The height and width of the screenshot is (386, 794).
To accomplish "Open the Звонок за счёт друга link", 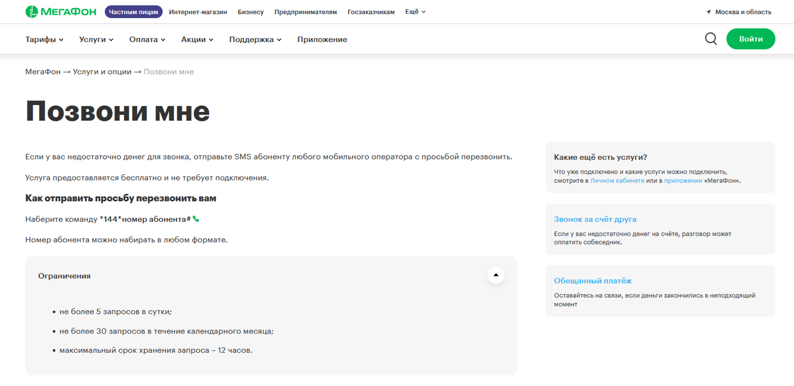I will click(x=595, y=219).
